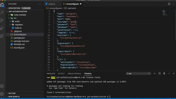Click README.md info icon in explorer
Image resolution: width=176 pixels, height=99 pixels.
pyautogui.click(x=12, y=44)
